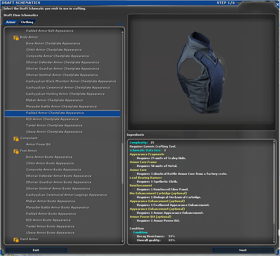The image size is (280, 256).
Task: Click 'Requires 50 units of Metal.'
Action: point(157,166)
